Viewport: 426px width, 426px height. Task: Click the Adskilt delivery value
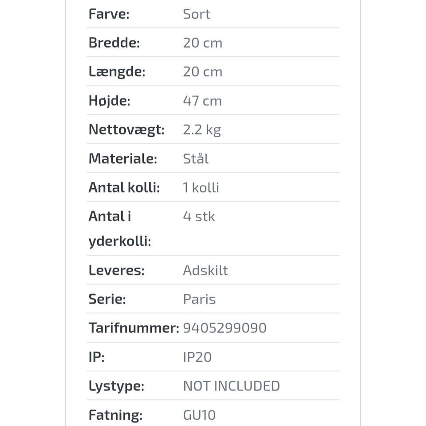(205, 270)
